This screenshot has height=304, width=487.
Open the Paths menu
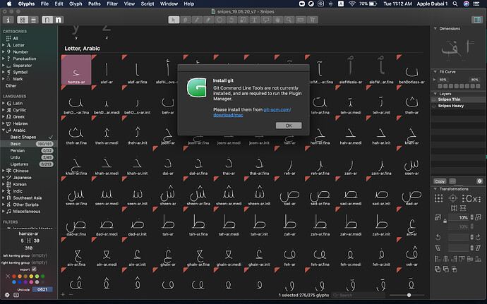click(94, 4)
